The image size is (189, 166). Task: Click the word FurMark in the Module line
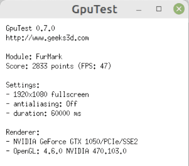(x=49, y=57)
